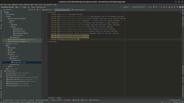Open the Refactor menu

click(26, 5)
